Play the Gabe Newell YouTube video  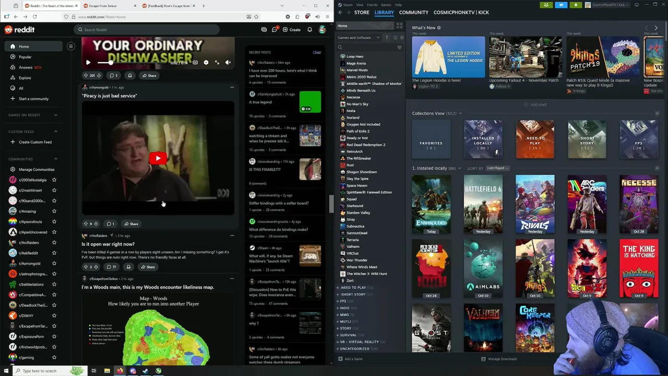click(158, 158)
